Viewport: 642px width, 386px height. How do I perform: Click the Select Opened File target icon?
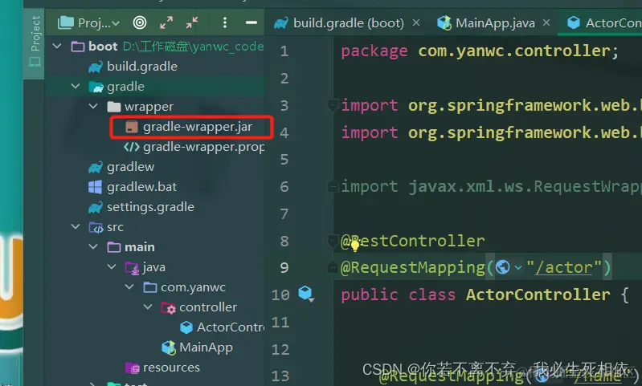140,22
